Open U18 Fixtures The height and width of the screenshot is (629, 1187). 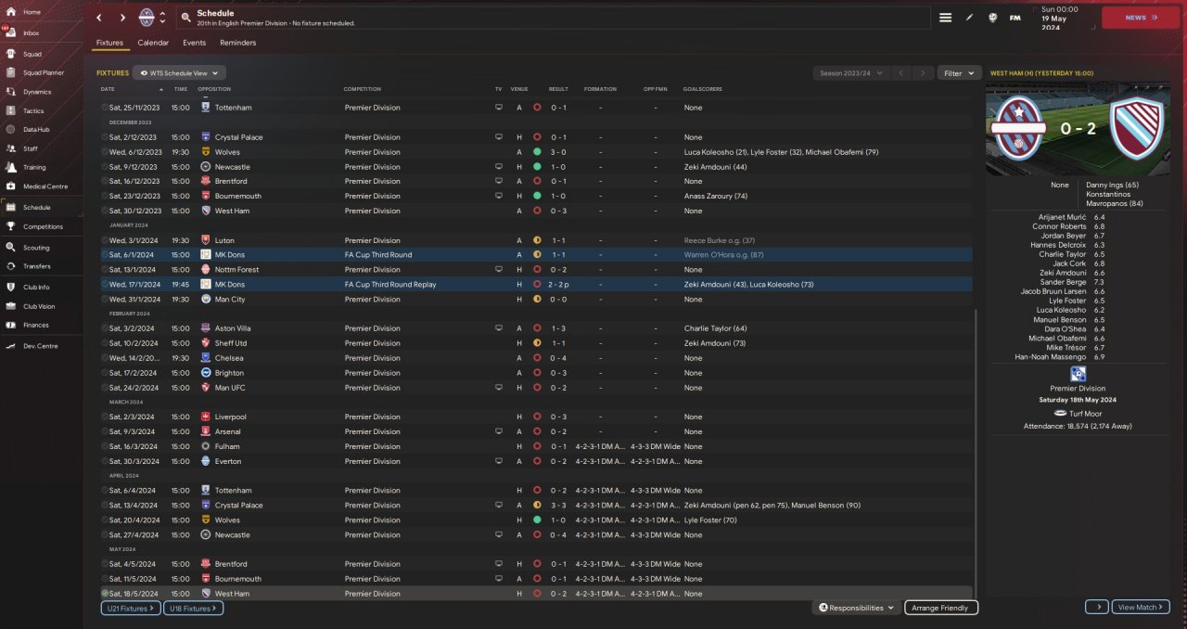click(x=193, y=608)
